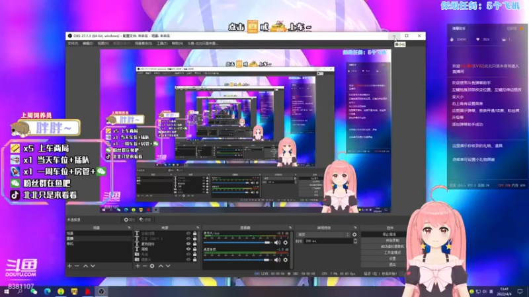Mute the 麦克风/Aux channel
Image resolution: width=529 pixels, height=297 pixels.
[277, 242]
